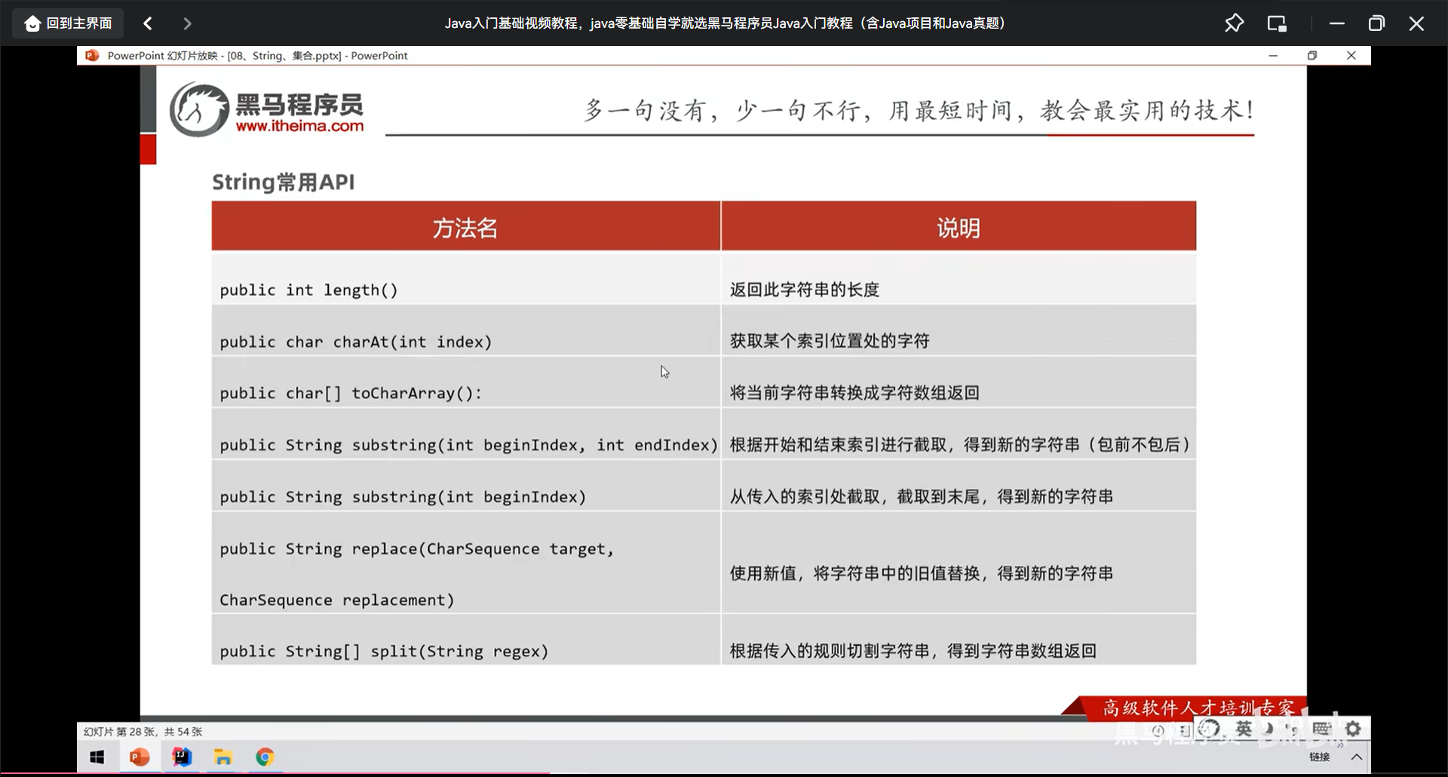Image resolution: width=1448 pixels, height=777 pixels.
Task: Select the toCharArray() method cell
Action: click(x=465, y=382)
